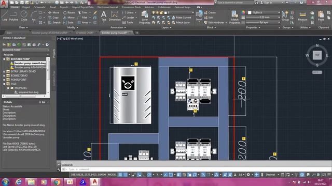The image size is (332, 186).
Task: Click the Move tool in Modify panel
Action: click(x=53, y=12)
